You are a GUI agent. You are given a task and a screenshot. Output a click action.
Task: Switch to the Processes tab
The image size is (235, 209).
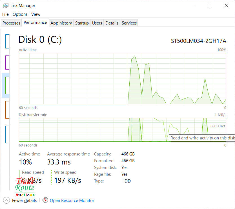12,23
